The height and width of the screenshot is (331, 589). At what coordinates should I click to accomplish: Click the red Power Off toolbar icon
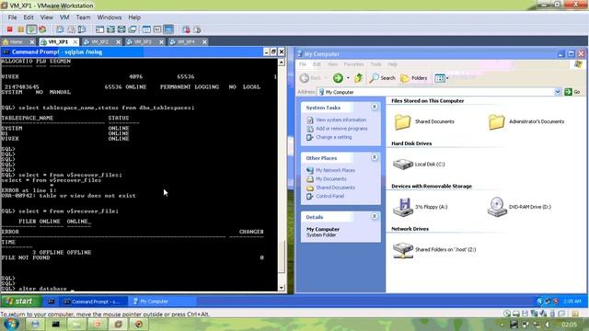point(10,29)
